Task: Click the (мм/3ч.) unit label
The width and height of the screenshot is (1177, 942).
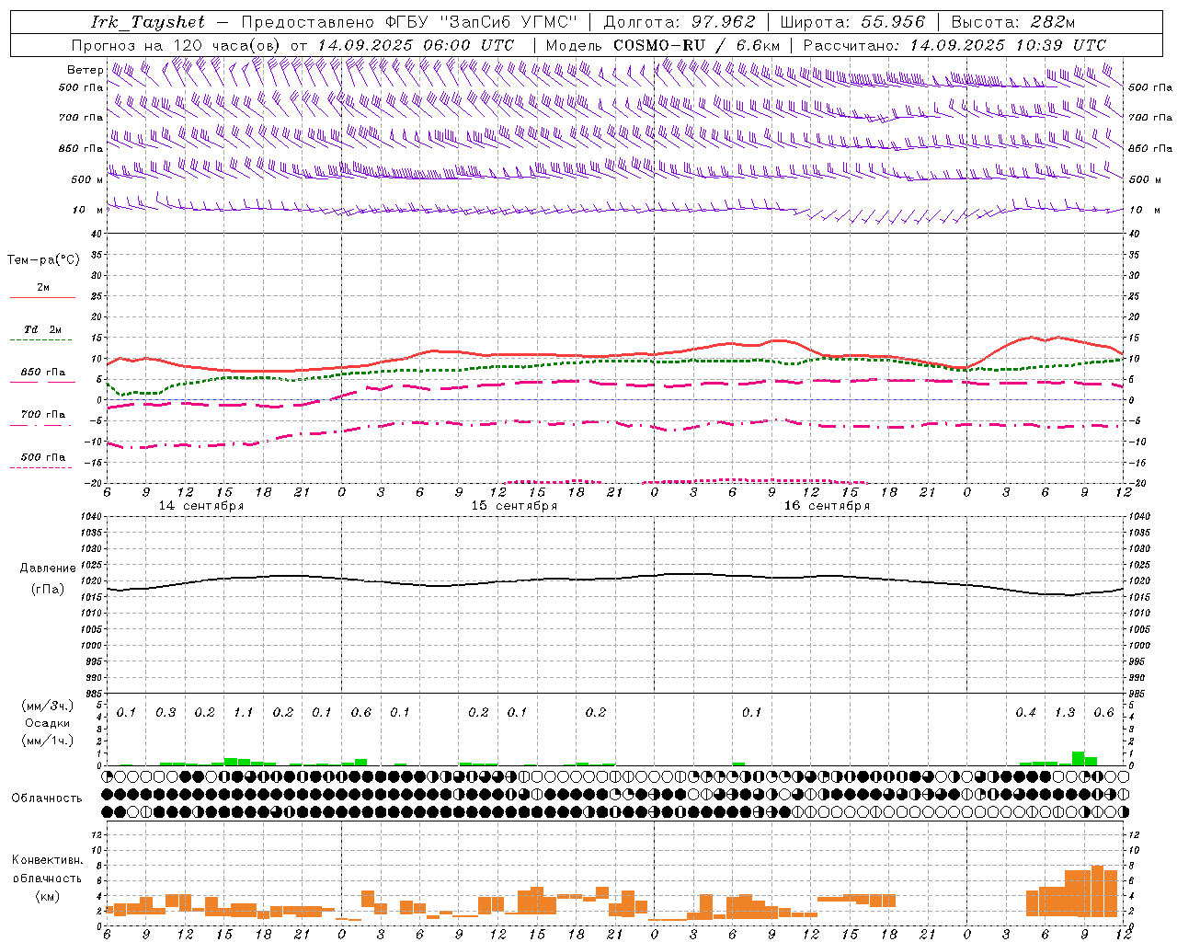Action: (x=47, y=706)
